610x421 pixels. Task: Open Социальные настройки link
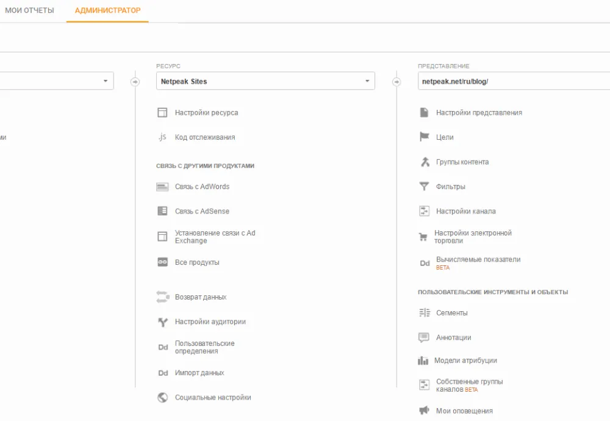tap(213, 397)
